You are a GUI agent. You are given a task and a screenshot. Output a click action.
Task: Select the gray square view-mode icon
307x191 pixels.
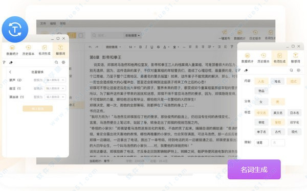pos(81,35)
